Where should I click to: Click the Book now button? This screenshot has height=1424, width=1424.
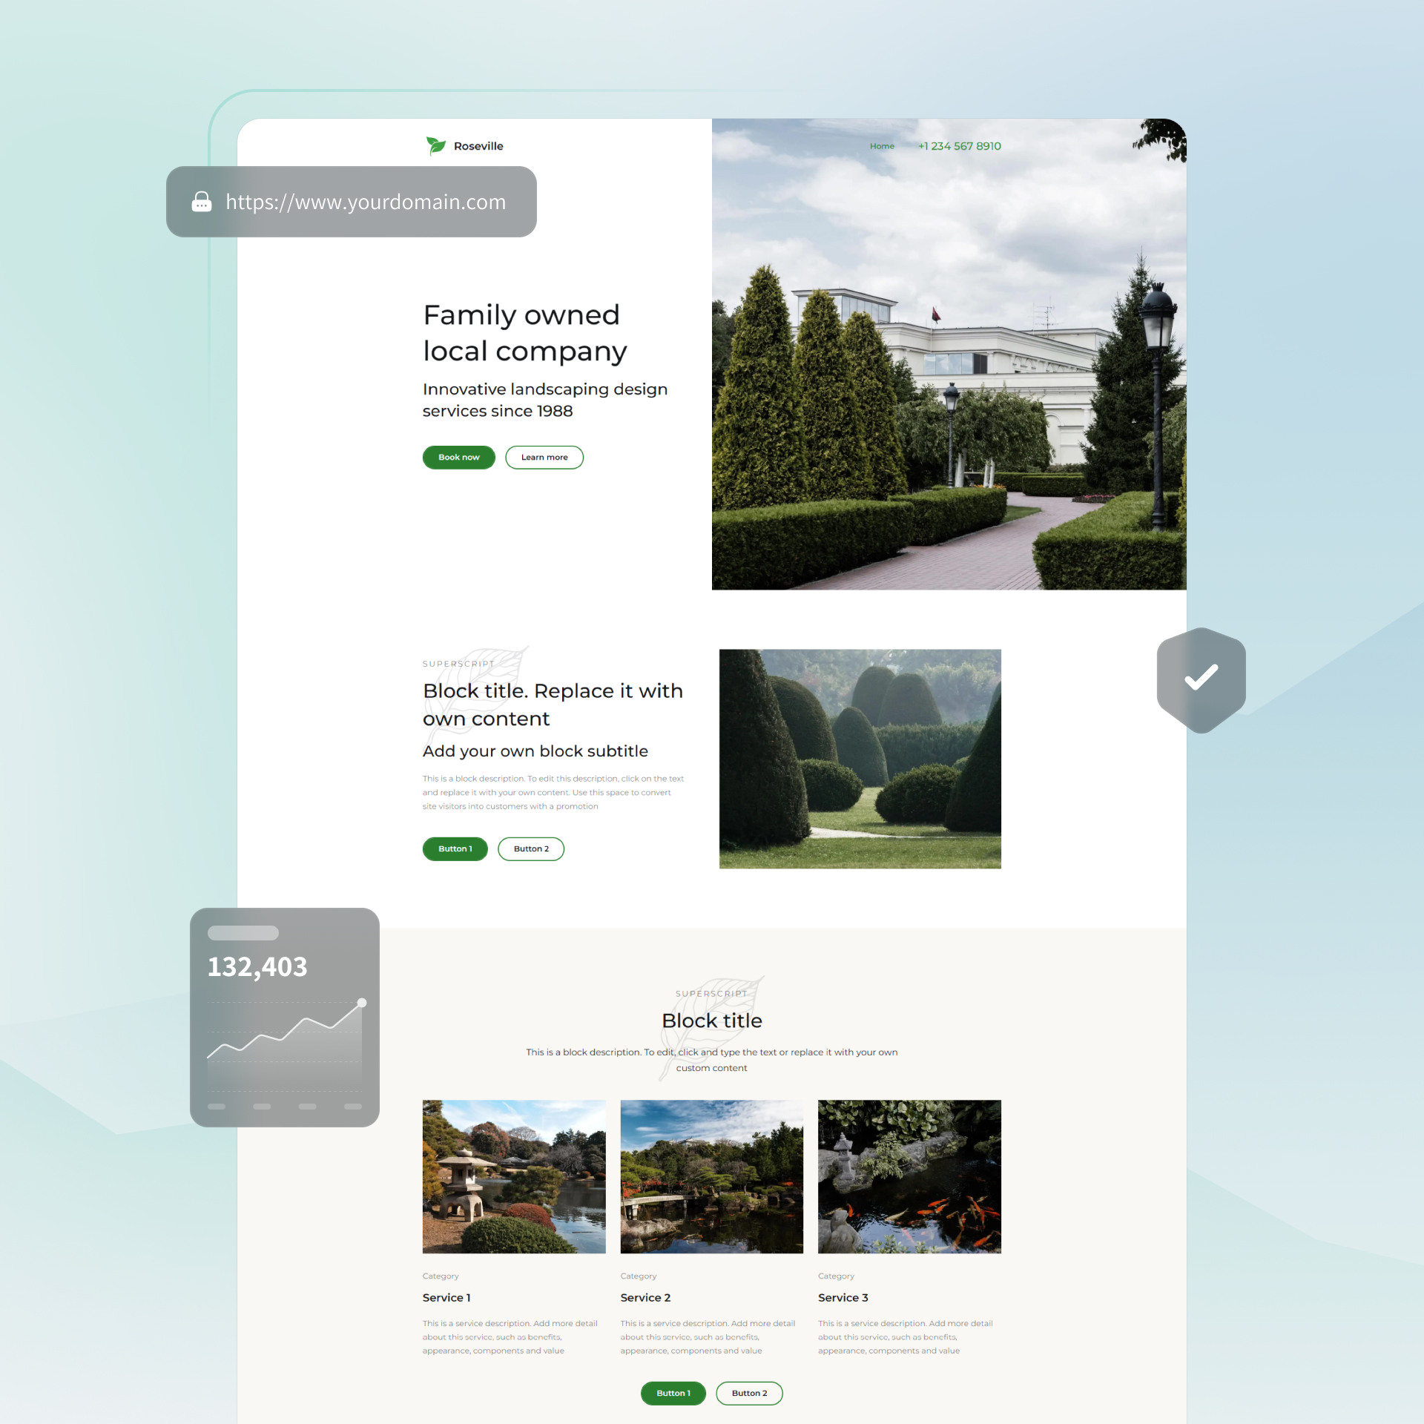point(459,458)
